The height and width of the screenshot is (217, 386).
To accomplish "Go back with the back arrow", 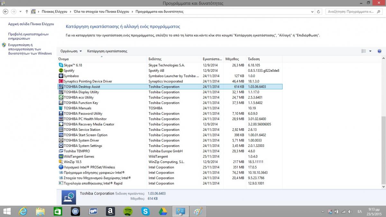I will point(5,12).
